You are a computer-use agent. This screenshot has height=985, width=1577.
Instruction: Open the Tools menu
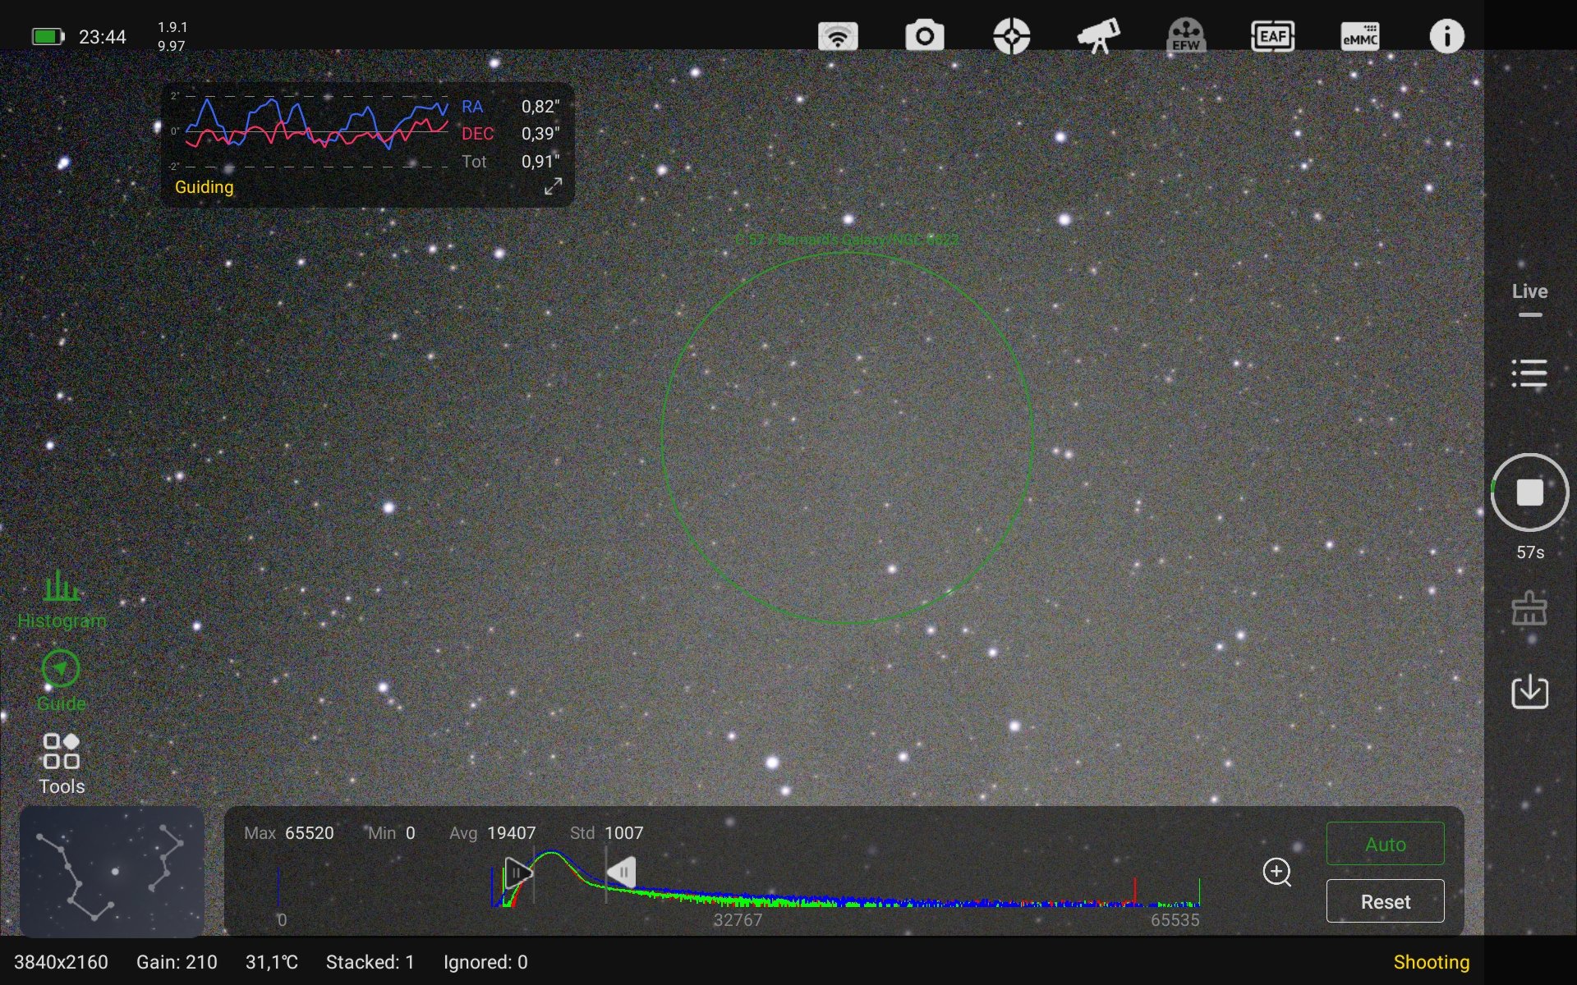[x=62, y=764]
